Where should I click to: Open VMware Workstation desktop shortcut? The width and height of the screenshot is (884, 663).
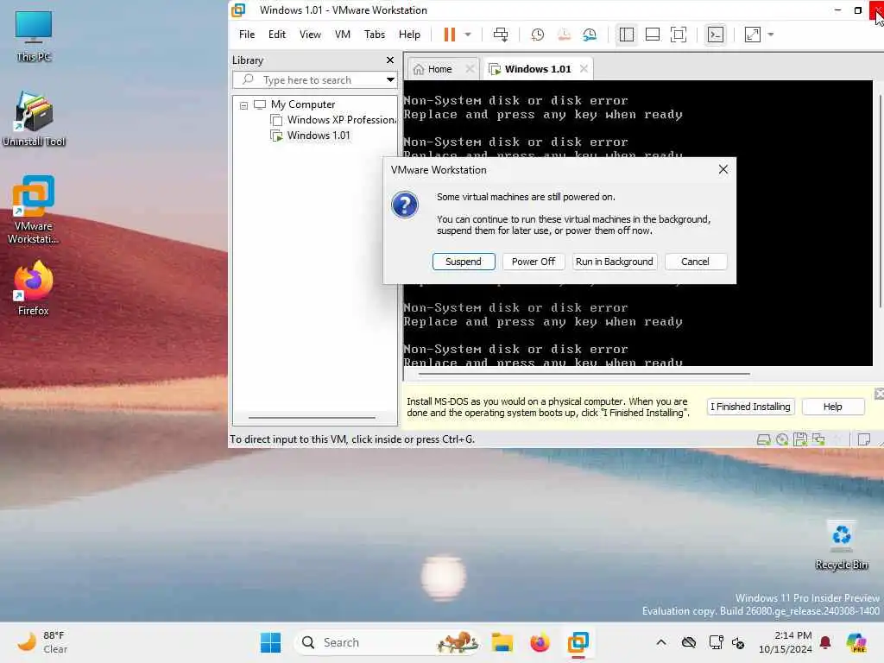pyautogui.click(x=34, y=209)
